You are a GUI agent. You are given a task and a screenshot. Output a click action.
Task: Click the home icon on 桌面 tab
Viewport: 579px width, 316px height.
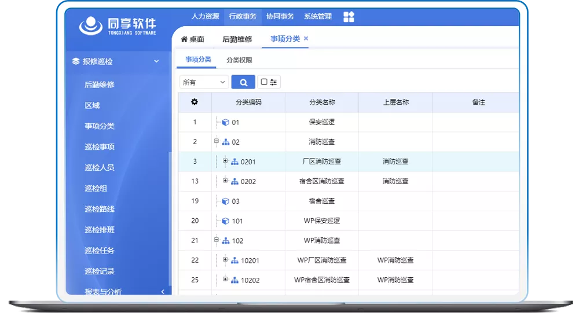(184, 39)
